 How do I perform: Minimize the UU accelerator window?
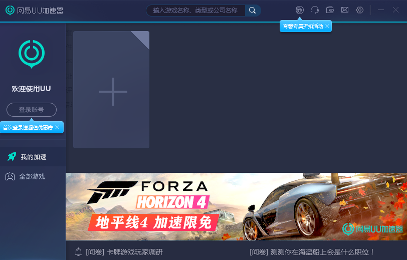(x=381, y=10)
